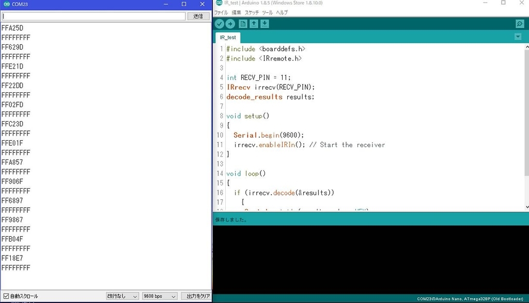
Task: Open the Serial Monitor magnifier icon
Action: pos(520,24)
